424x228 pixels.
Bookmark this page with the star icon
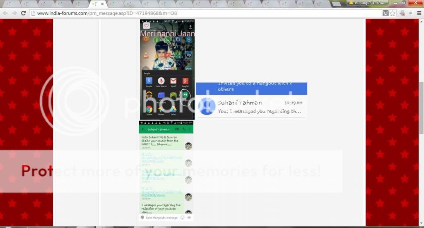[x=393, y=13]
